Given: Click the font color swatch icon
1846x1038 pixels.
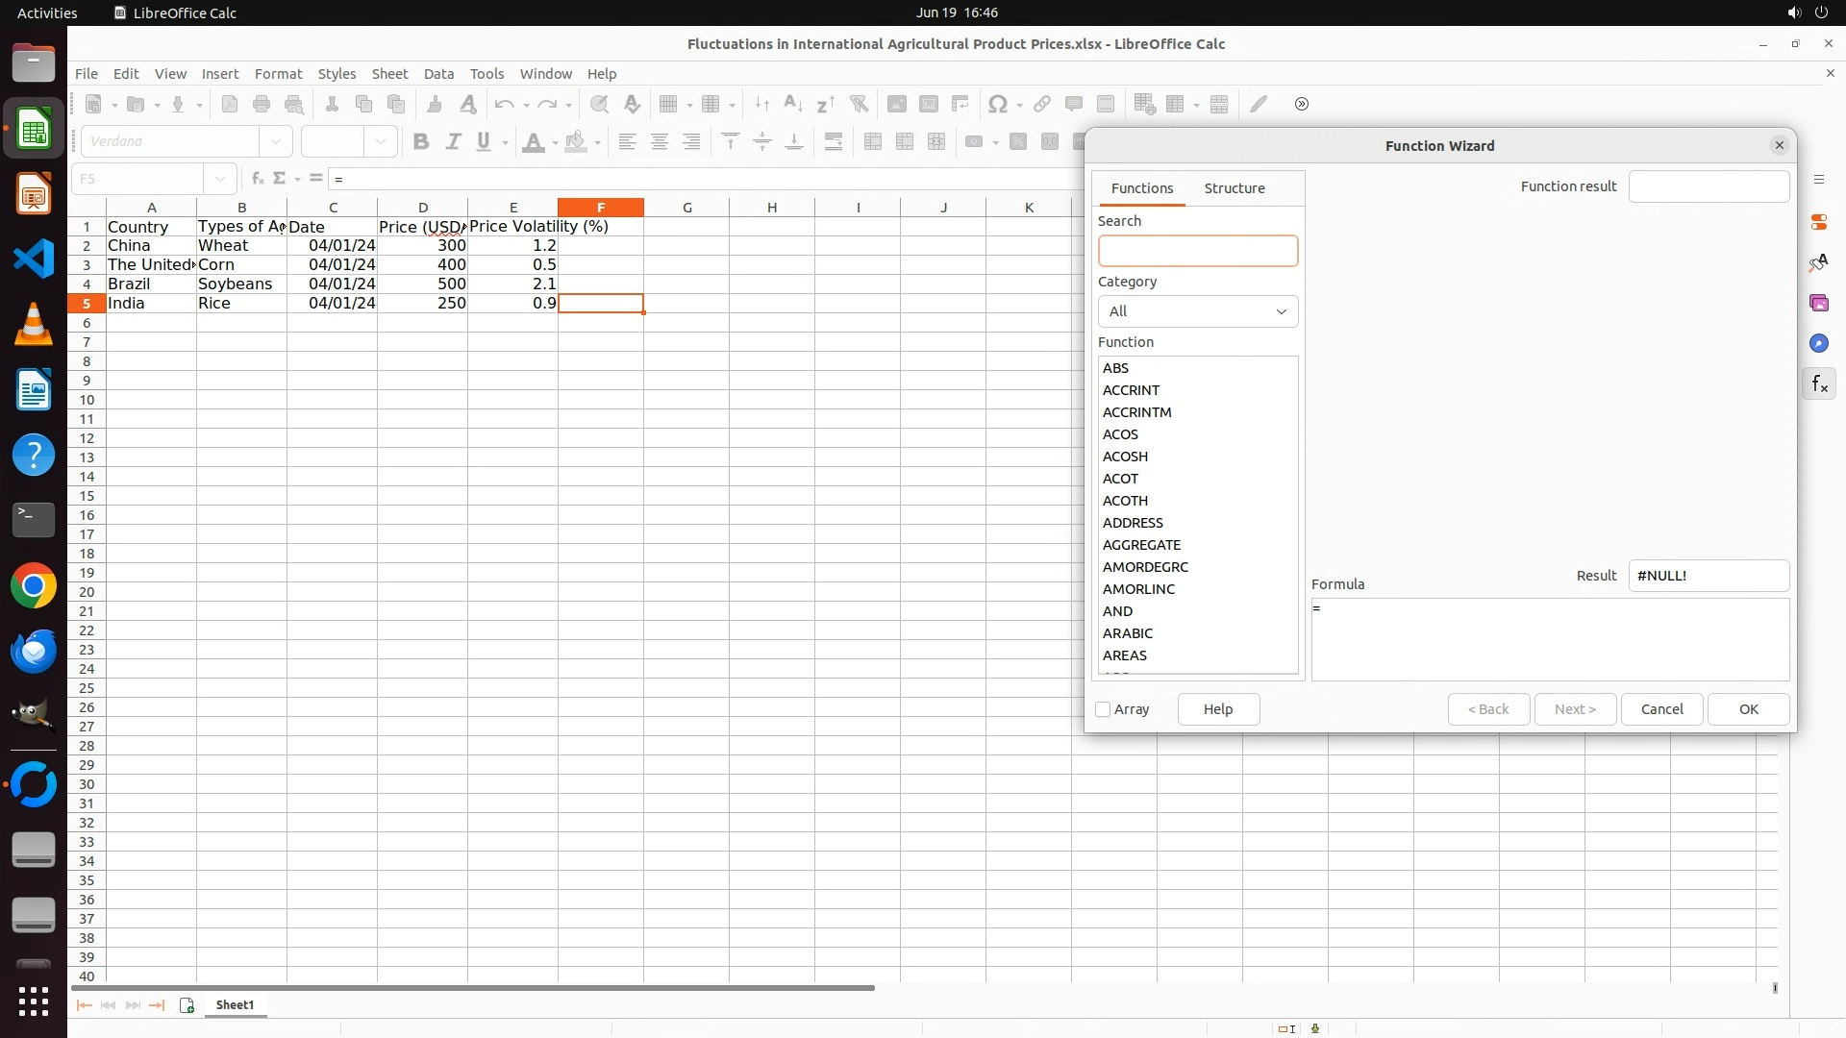Looking at the screenshot, I should point(533,142).
